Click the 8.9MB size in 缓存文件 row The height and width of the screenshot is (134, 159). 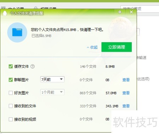[x=110, y=67]
